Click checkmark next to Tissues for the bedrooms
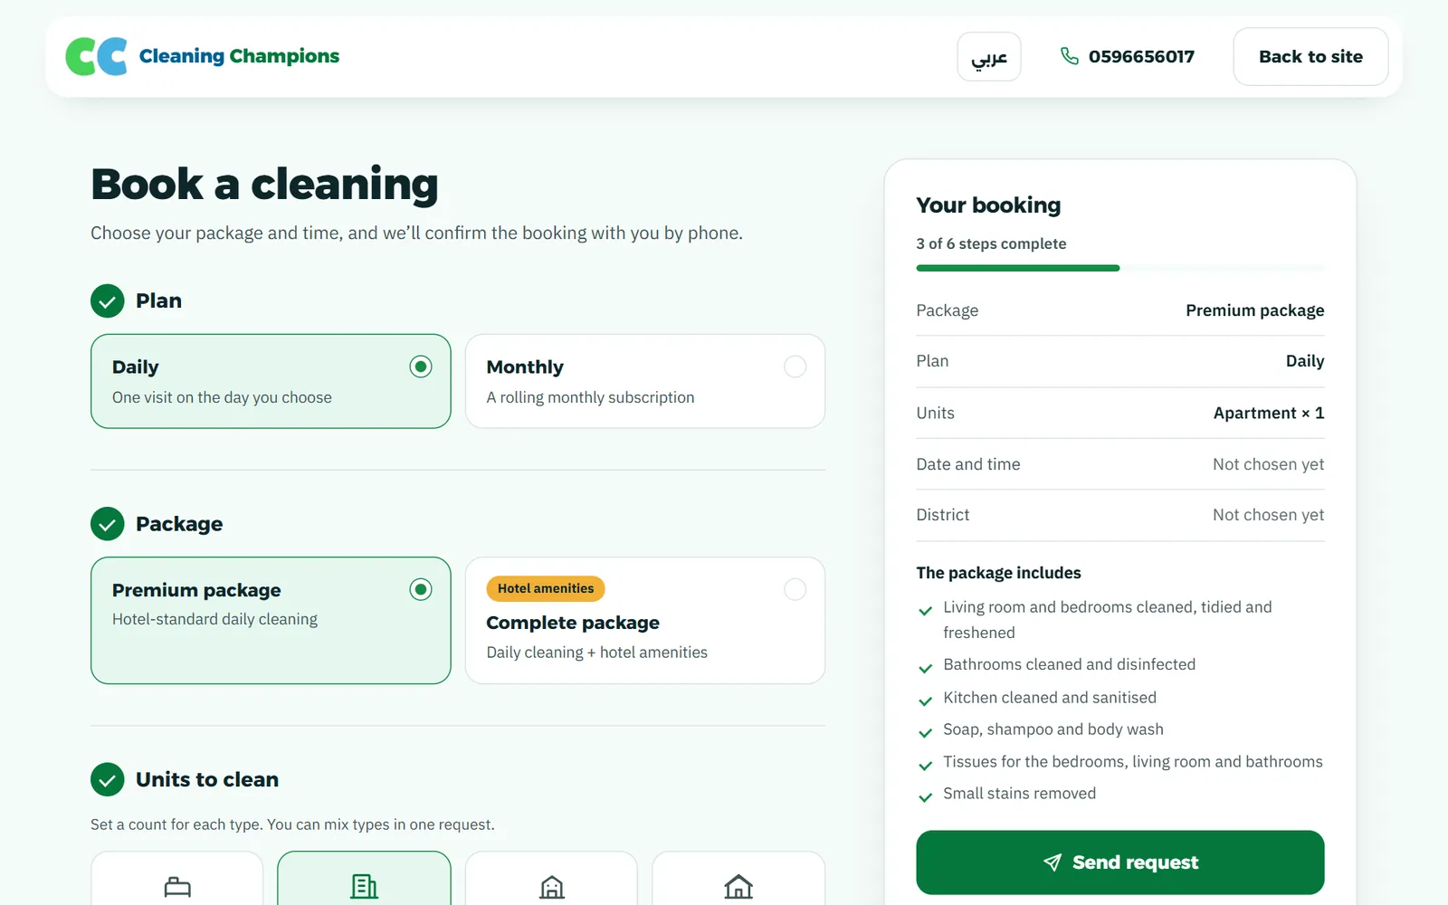This screenshot has height=905, width=1448. (925, 766)
